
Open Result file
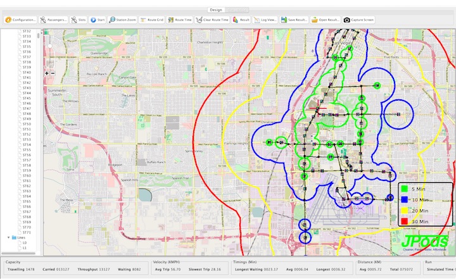click(x=324, y=20)
